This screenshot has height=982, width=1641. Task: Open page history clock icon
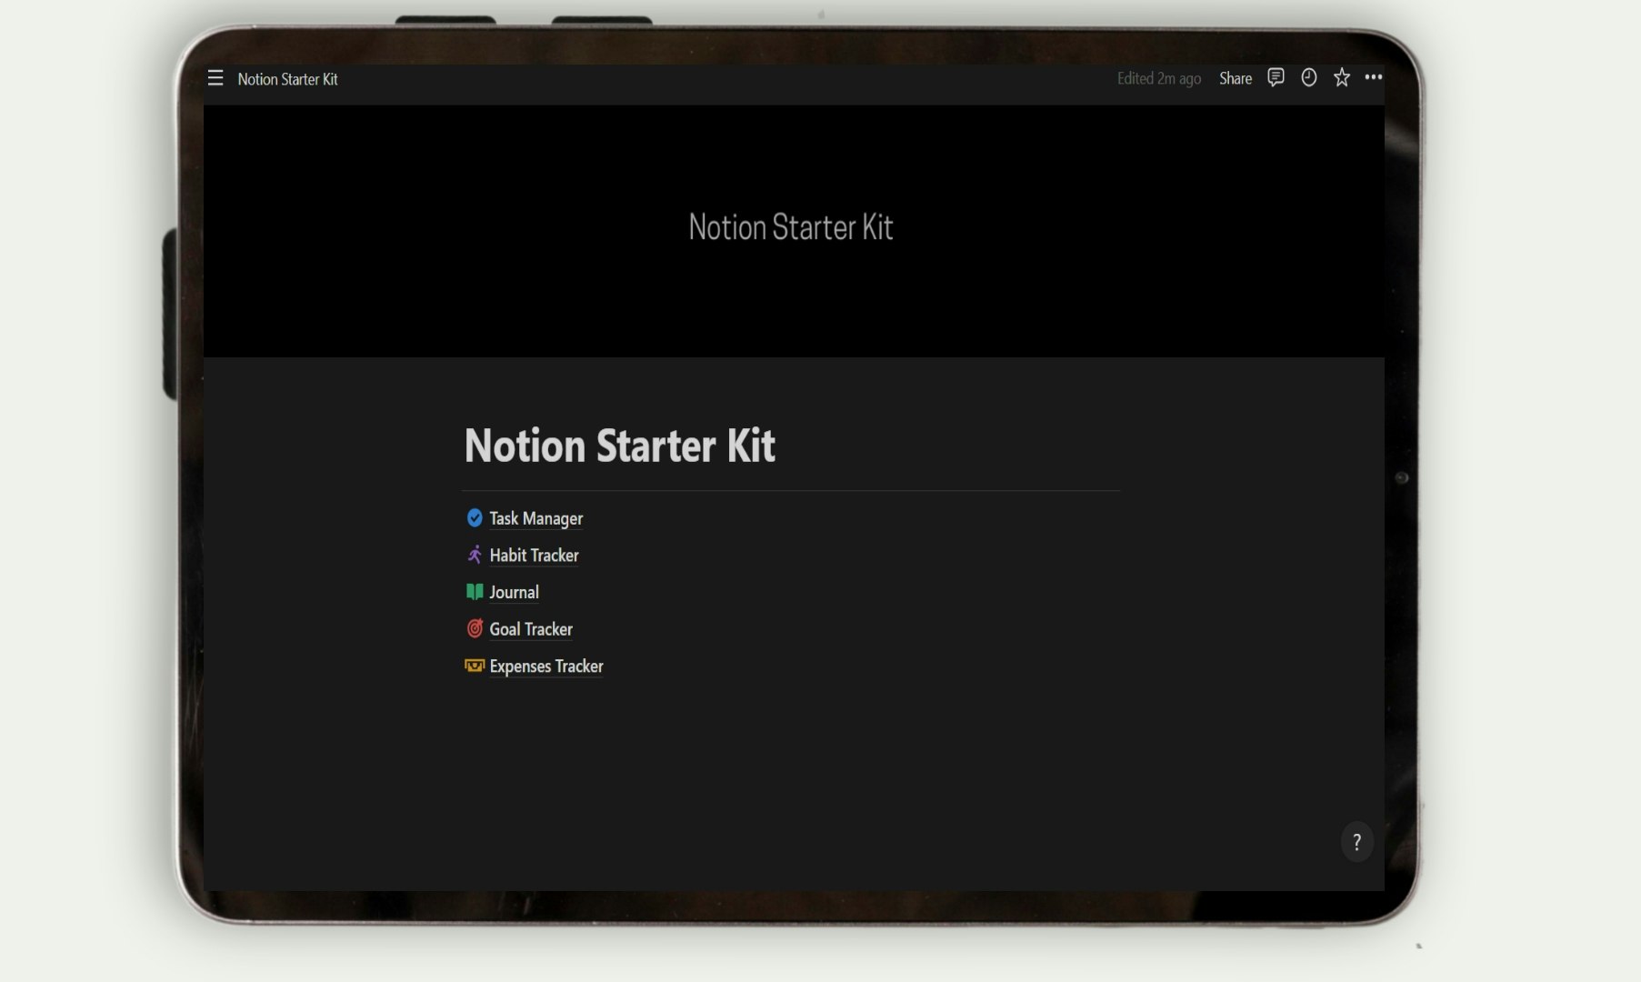[x=1308, y=77]
